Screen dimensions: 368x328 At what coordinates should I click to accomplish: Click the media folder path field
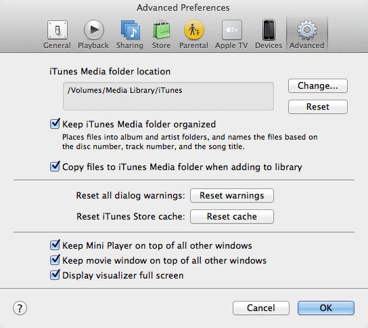(168, 96)
